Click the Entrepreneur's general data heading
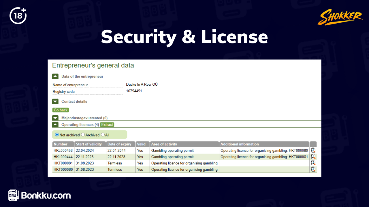The image size is (369, 207). pyautogui.click(x=93, y=66)
